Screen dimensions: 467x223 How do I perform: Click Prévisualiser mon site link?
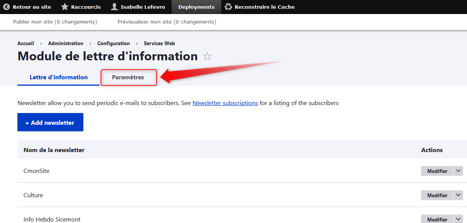tap(167, 22)
